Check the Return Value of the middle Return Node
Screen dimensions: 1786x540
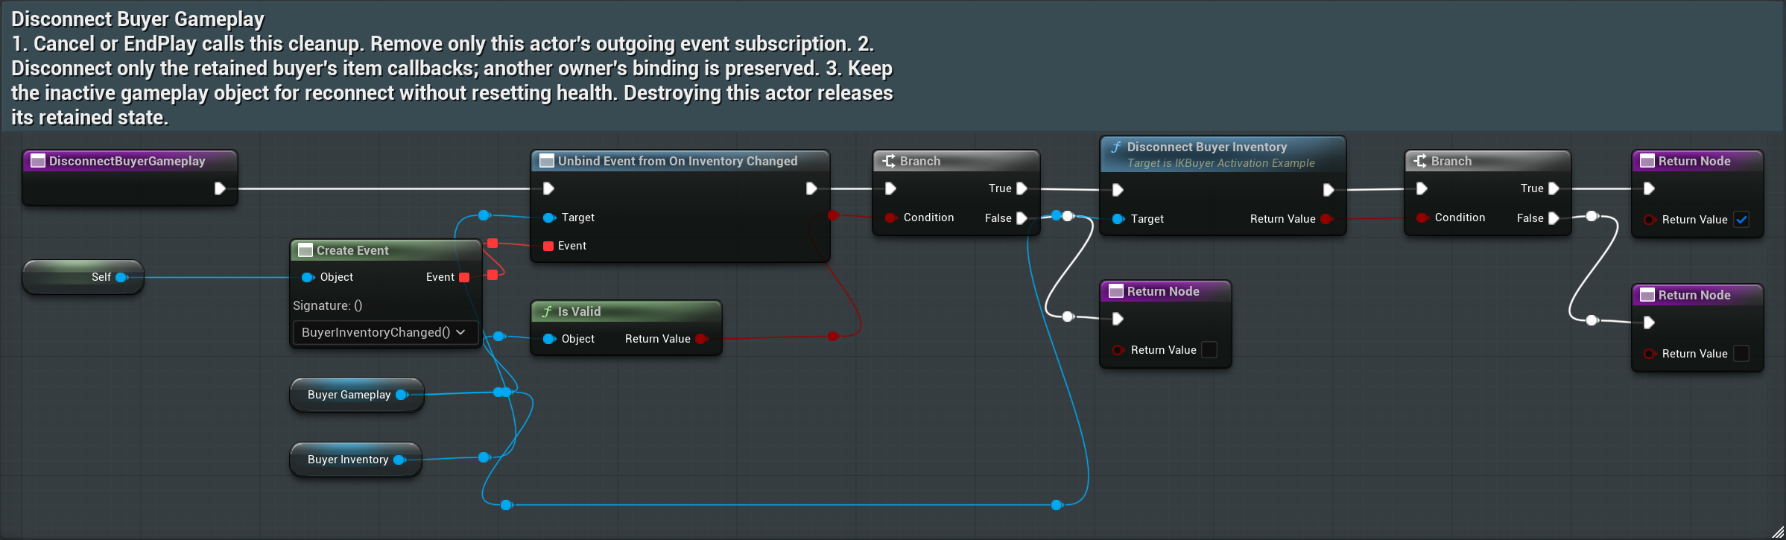coord(1210,350)
